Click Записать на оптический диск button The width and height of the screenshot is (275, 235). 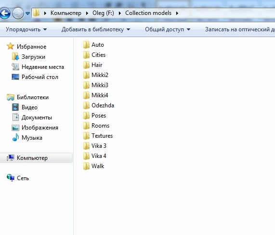pos(240,29)
